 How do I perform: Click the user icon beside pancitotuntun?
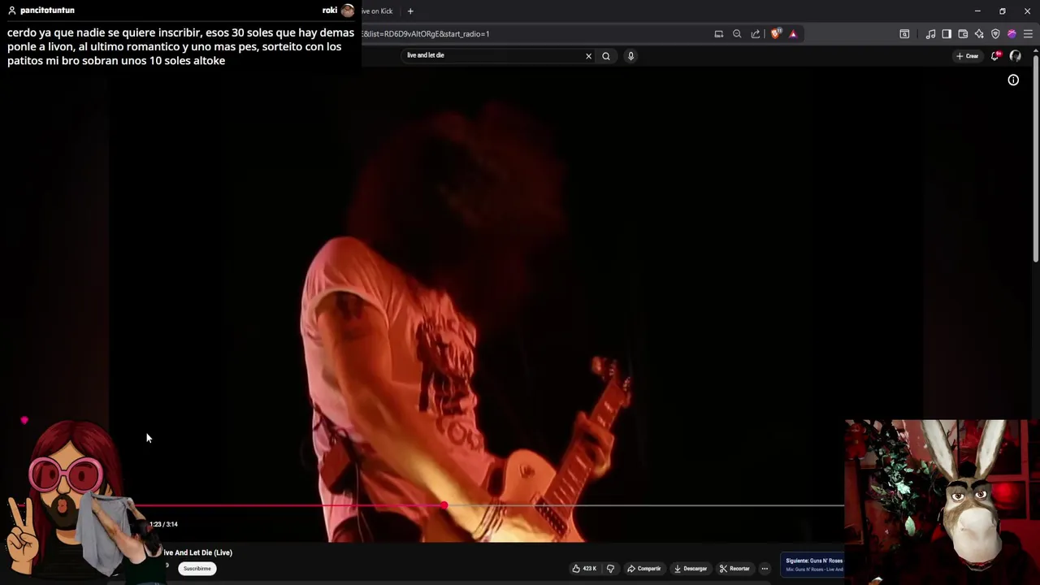[x=12, y=11]
